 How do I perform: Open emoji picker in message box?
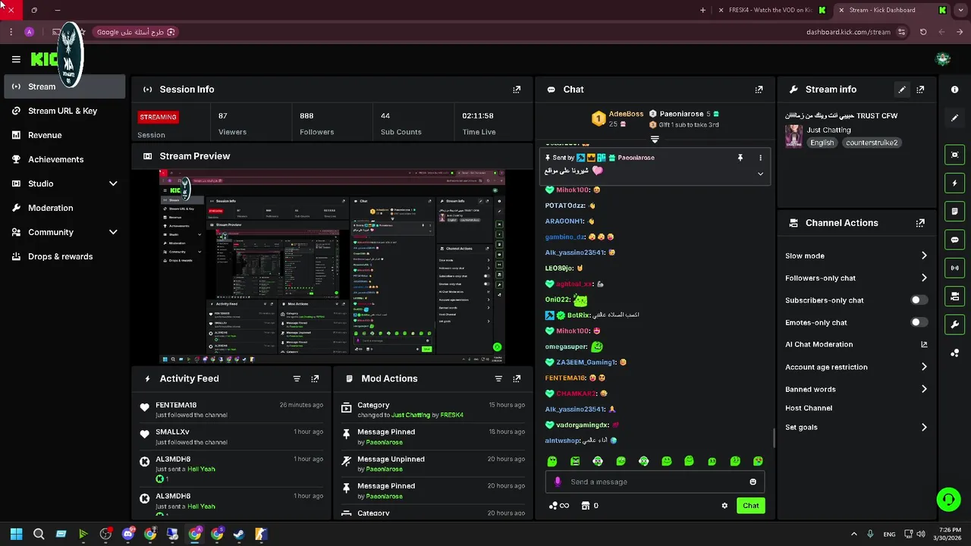click(x=753, y=482)
